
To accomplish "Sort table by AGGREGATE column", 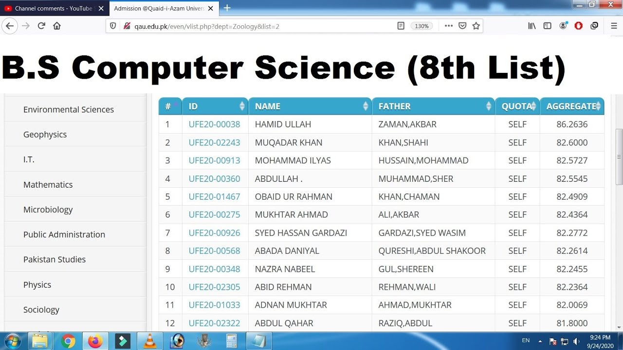I will [572, 106].
